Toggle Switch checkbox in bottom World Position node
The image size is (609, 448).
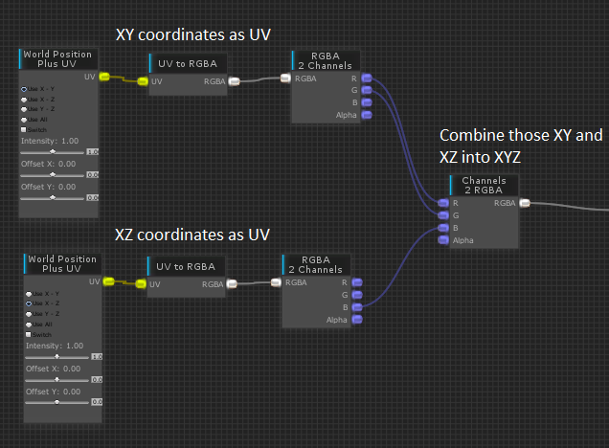(x=28, y=334)
